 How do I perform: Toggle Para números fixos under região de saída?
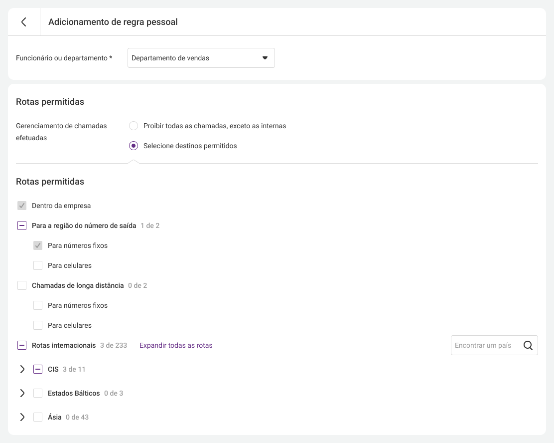38,245
